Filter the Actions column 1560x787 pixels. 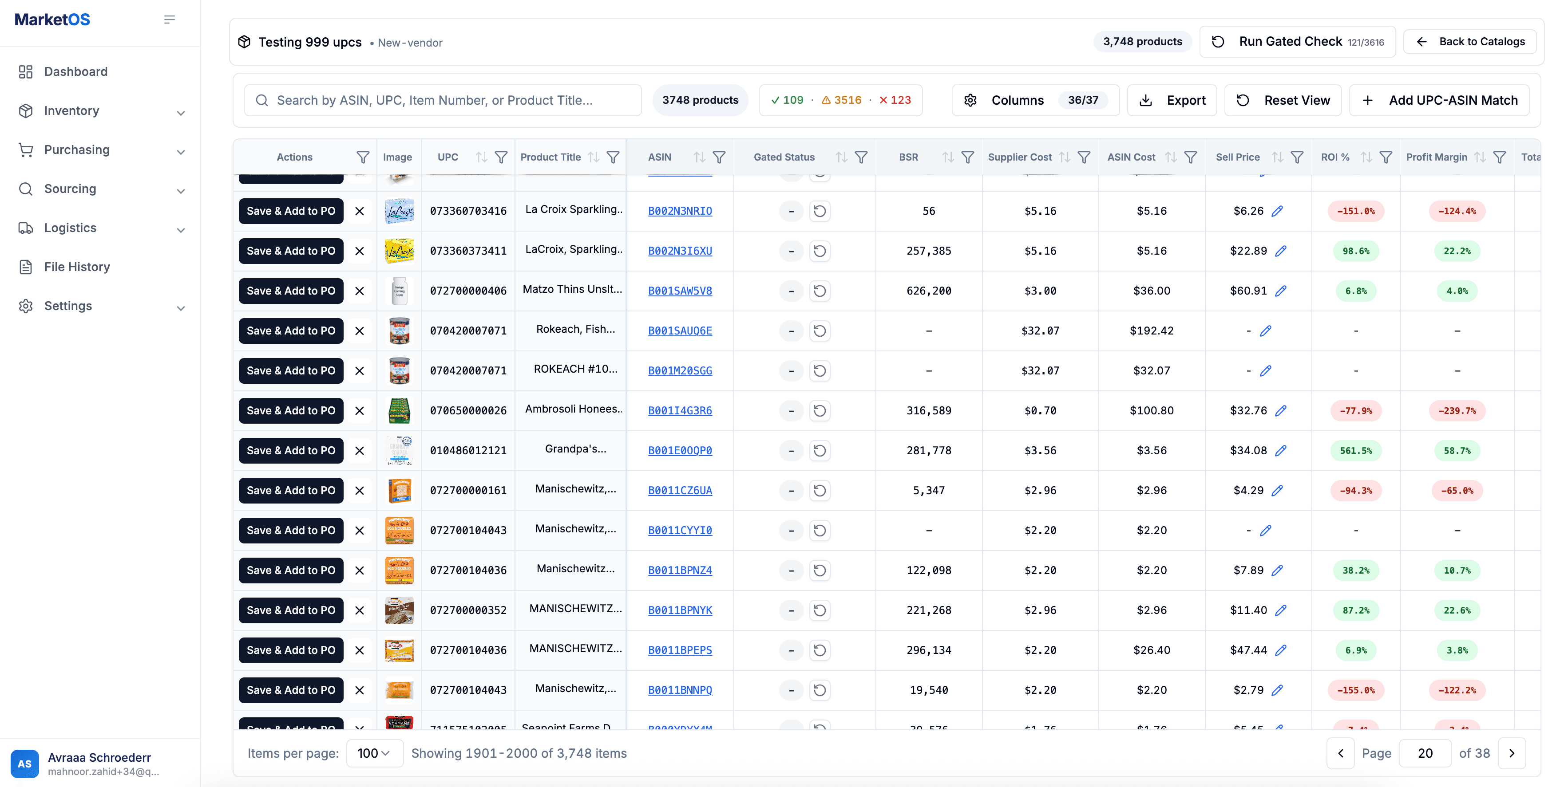[363, 157]
